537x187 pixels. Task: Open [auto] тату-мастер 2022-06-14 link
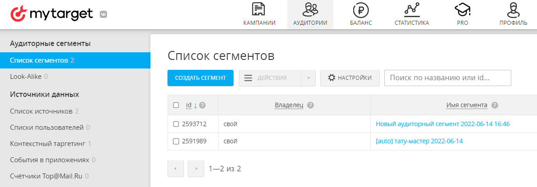[x=419, y=141]
